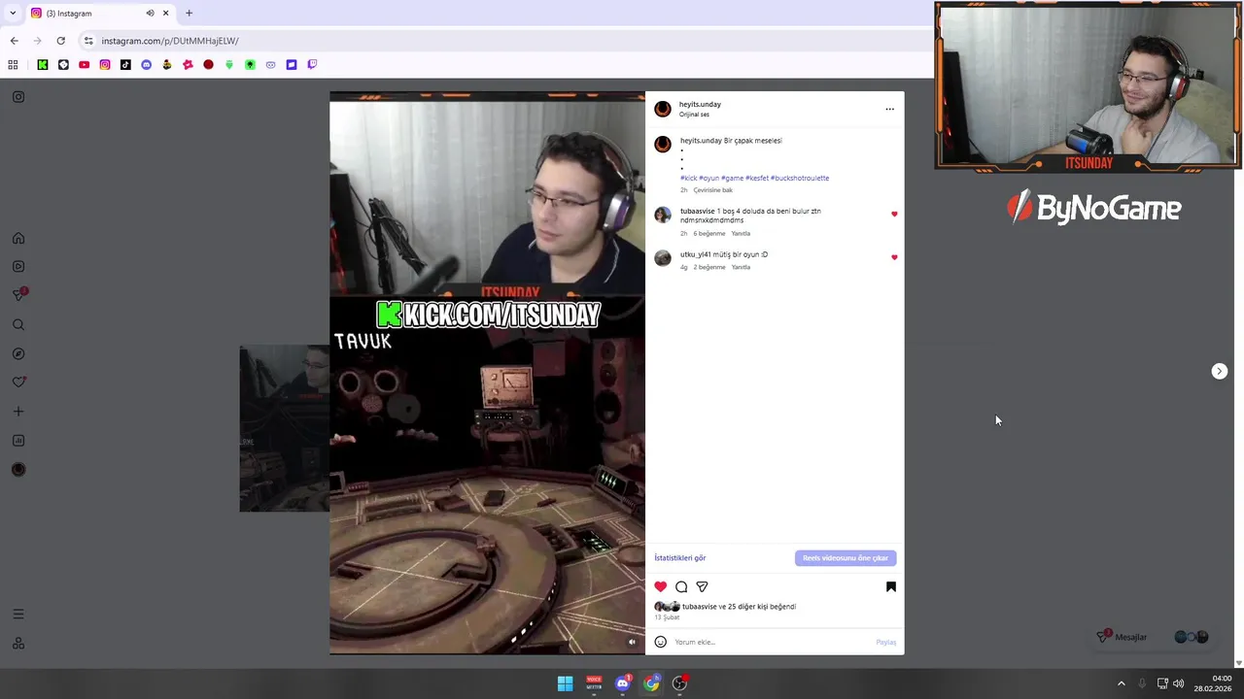Open the Instagram bookmark icon
This screenshot has height=699, width=1244.
(x=105, y=65)
